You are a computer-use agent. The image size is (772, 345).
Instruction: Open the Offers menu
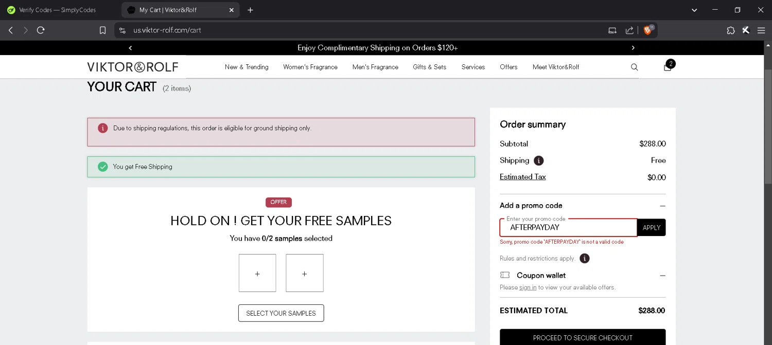point(508,67)
